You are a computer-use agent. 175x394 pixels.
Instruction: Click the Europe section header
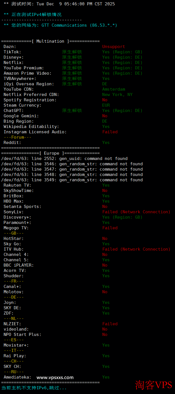click(50, 153)
